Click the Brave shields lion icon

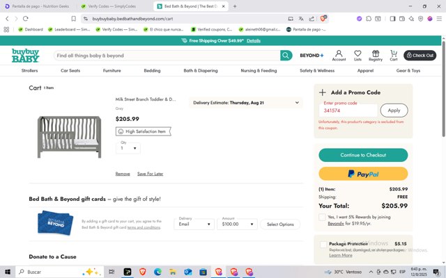323,19
